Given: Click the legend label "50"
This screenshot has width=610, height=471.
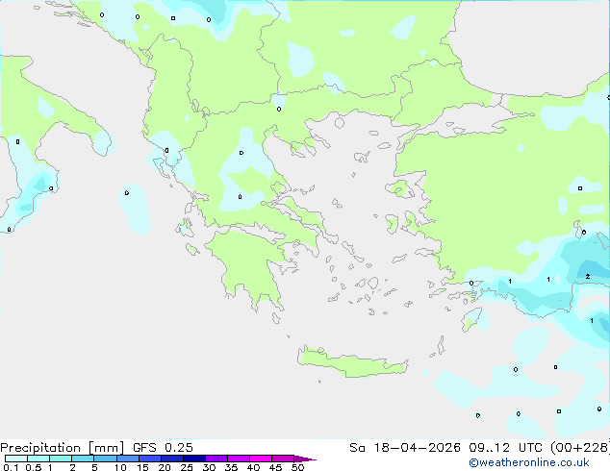Looking at the screenshot, I should [x=298, y=467].
